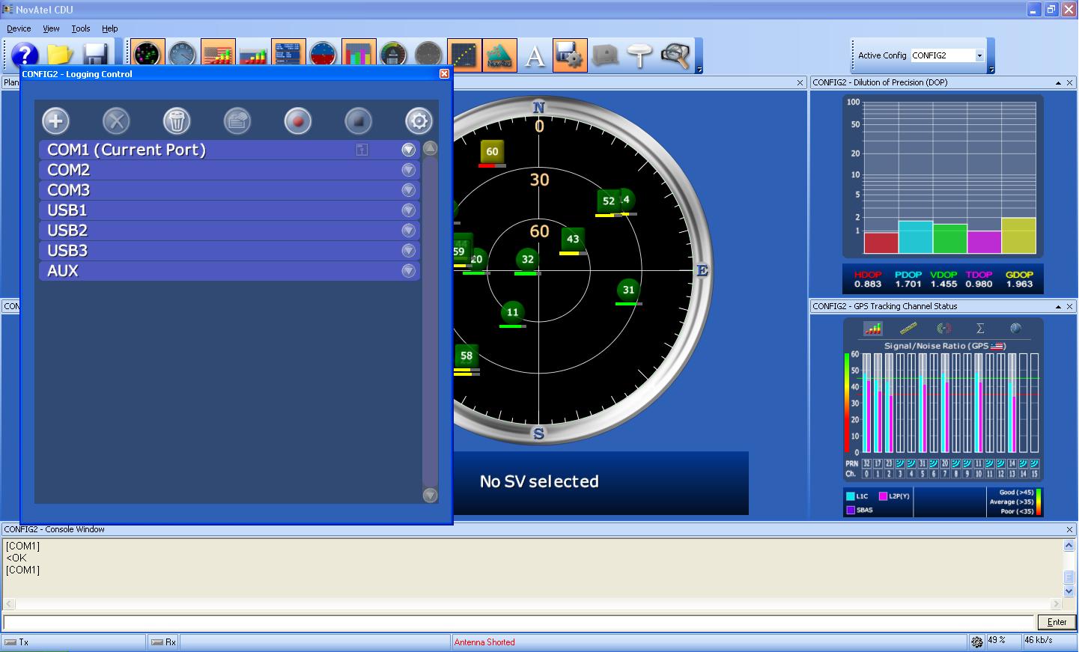This screenshot has height=652, width=1079.
Task: Open the red-blue attitude ball icon
Action: [x=323, y=55]
